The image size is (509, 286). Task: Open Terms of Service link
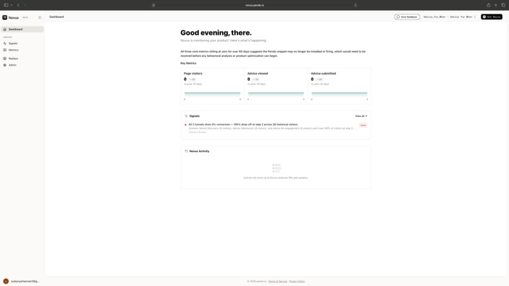click(277, 282)
